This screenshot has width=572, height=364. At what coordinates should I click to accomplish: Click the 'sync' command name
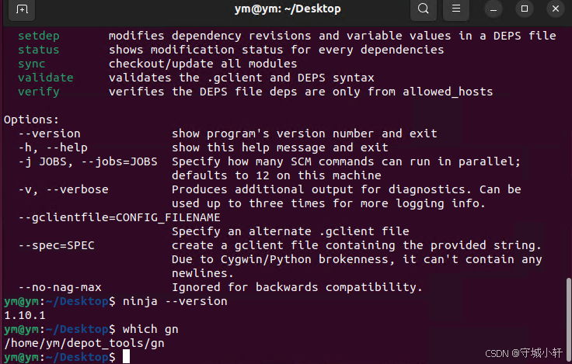[32, 64]
